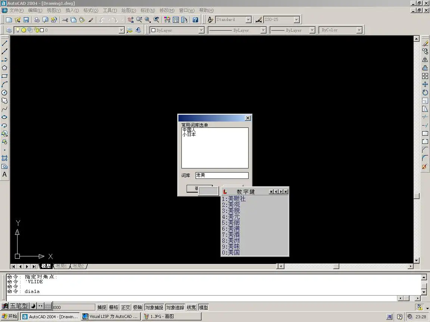The image size is (430, 322).
Task: Click the Match Properties brush icon
Action: pyautogui.click(x=91, y=20)
